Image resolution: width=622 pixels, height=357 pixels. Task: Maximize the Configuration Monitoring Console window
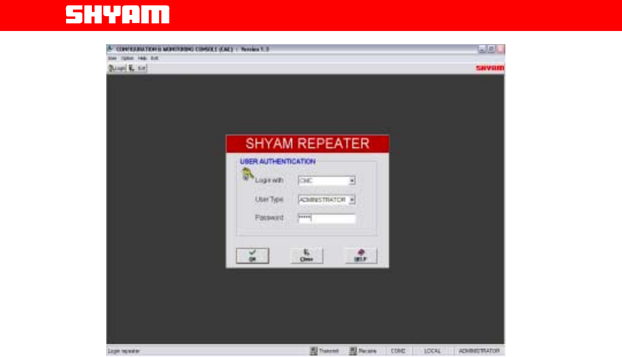491,49
